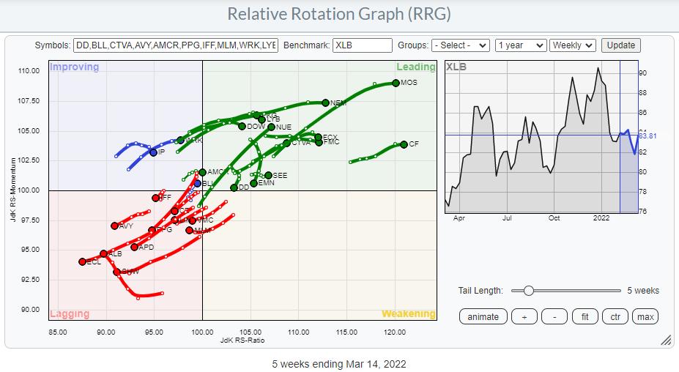Click the CF data point marker

(404, 144)
